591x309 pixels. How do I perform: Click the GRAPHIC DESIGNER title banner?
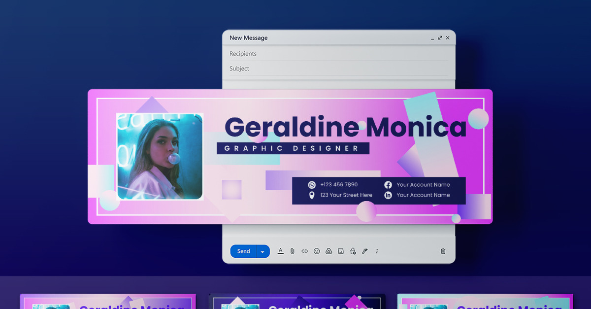(293, 148)
